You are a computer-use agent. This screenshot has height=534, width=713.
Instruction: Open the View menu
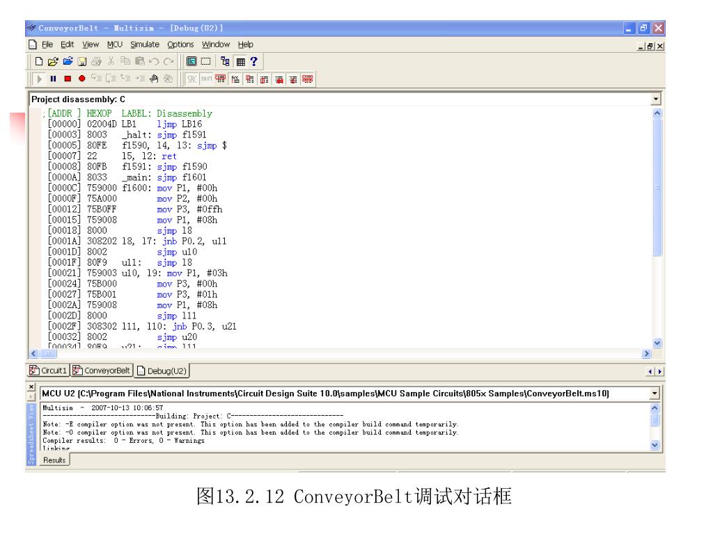(91, 44)
